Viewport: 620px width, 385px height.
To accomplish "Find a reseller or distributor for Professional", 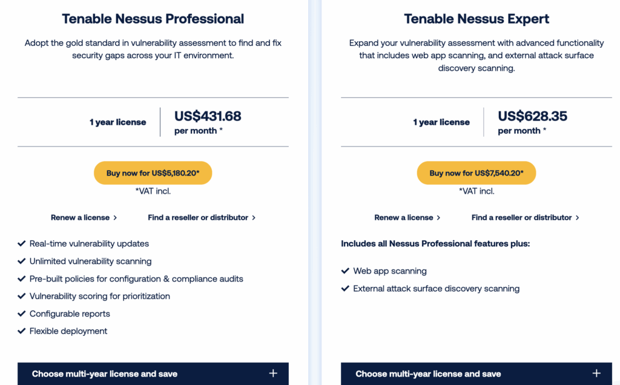I will 202,217.
